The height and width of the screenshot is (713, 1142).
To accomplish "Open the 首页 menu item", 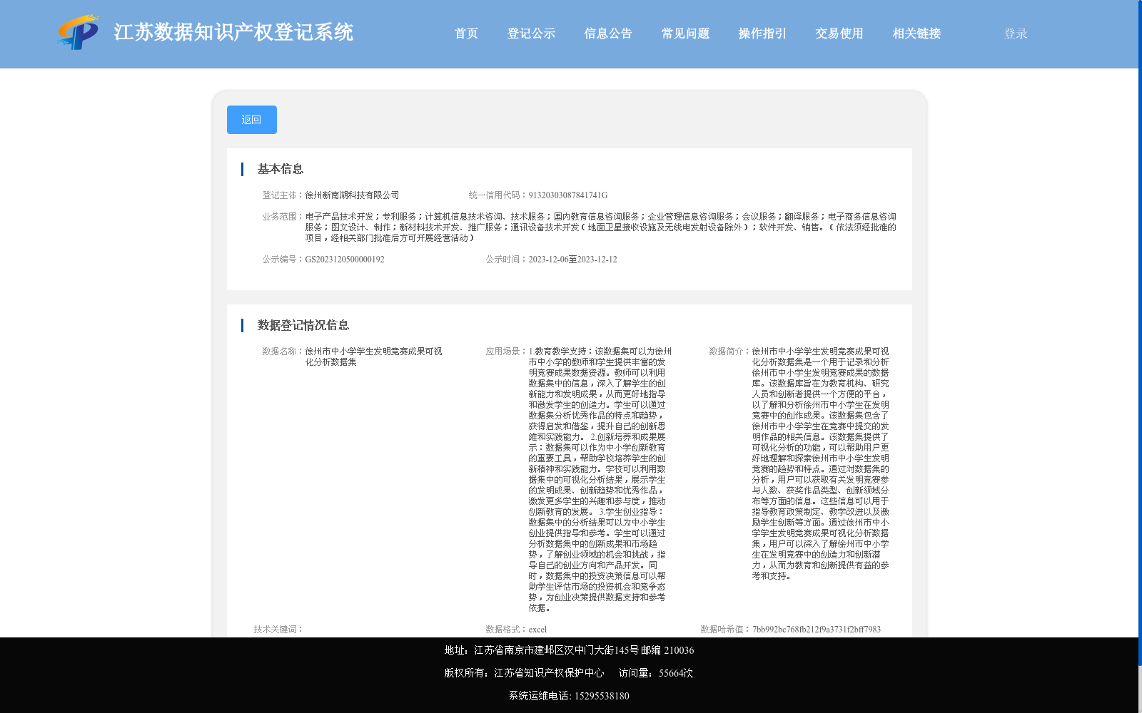I will coord(466,34).
